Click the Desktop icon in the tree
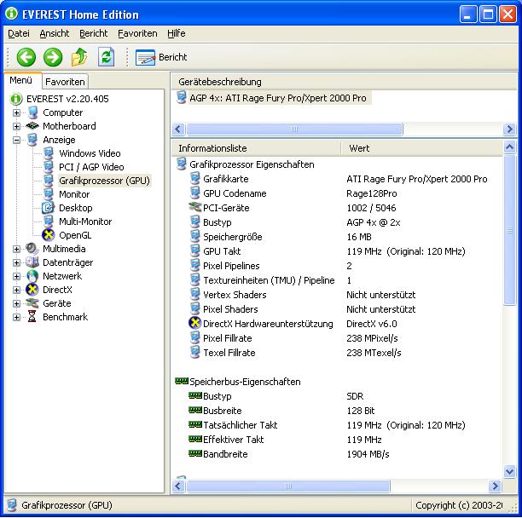Image resolution: width=522 pixels, height=518 pixels. 49,208
